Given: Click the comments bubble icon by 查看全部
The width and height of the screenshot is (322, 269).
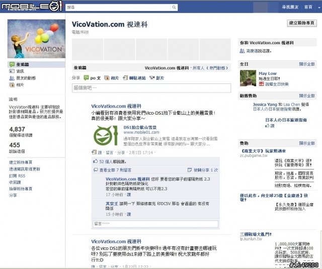Looking at the screenshot, I should coord(96,170).
